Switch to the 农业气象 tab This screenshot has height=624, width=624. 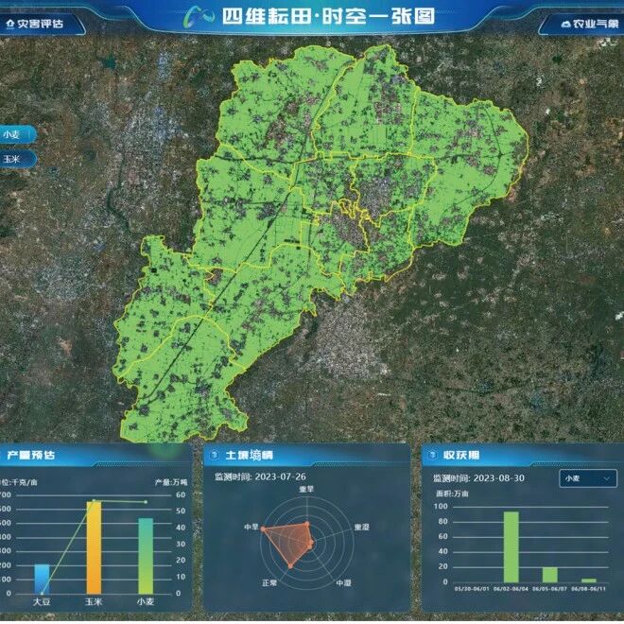(587, 22)
